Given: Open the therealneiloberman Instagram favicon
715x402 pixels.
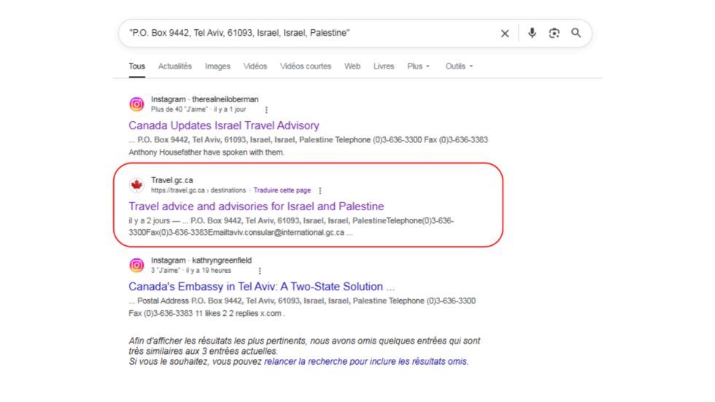Looking at the screenshot, I should point(136,104).
